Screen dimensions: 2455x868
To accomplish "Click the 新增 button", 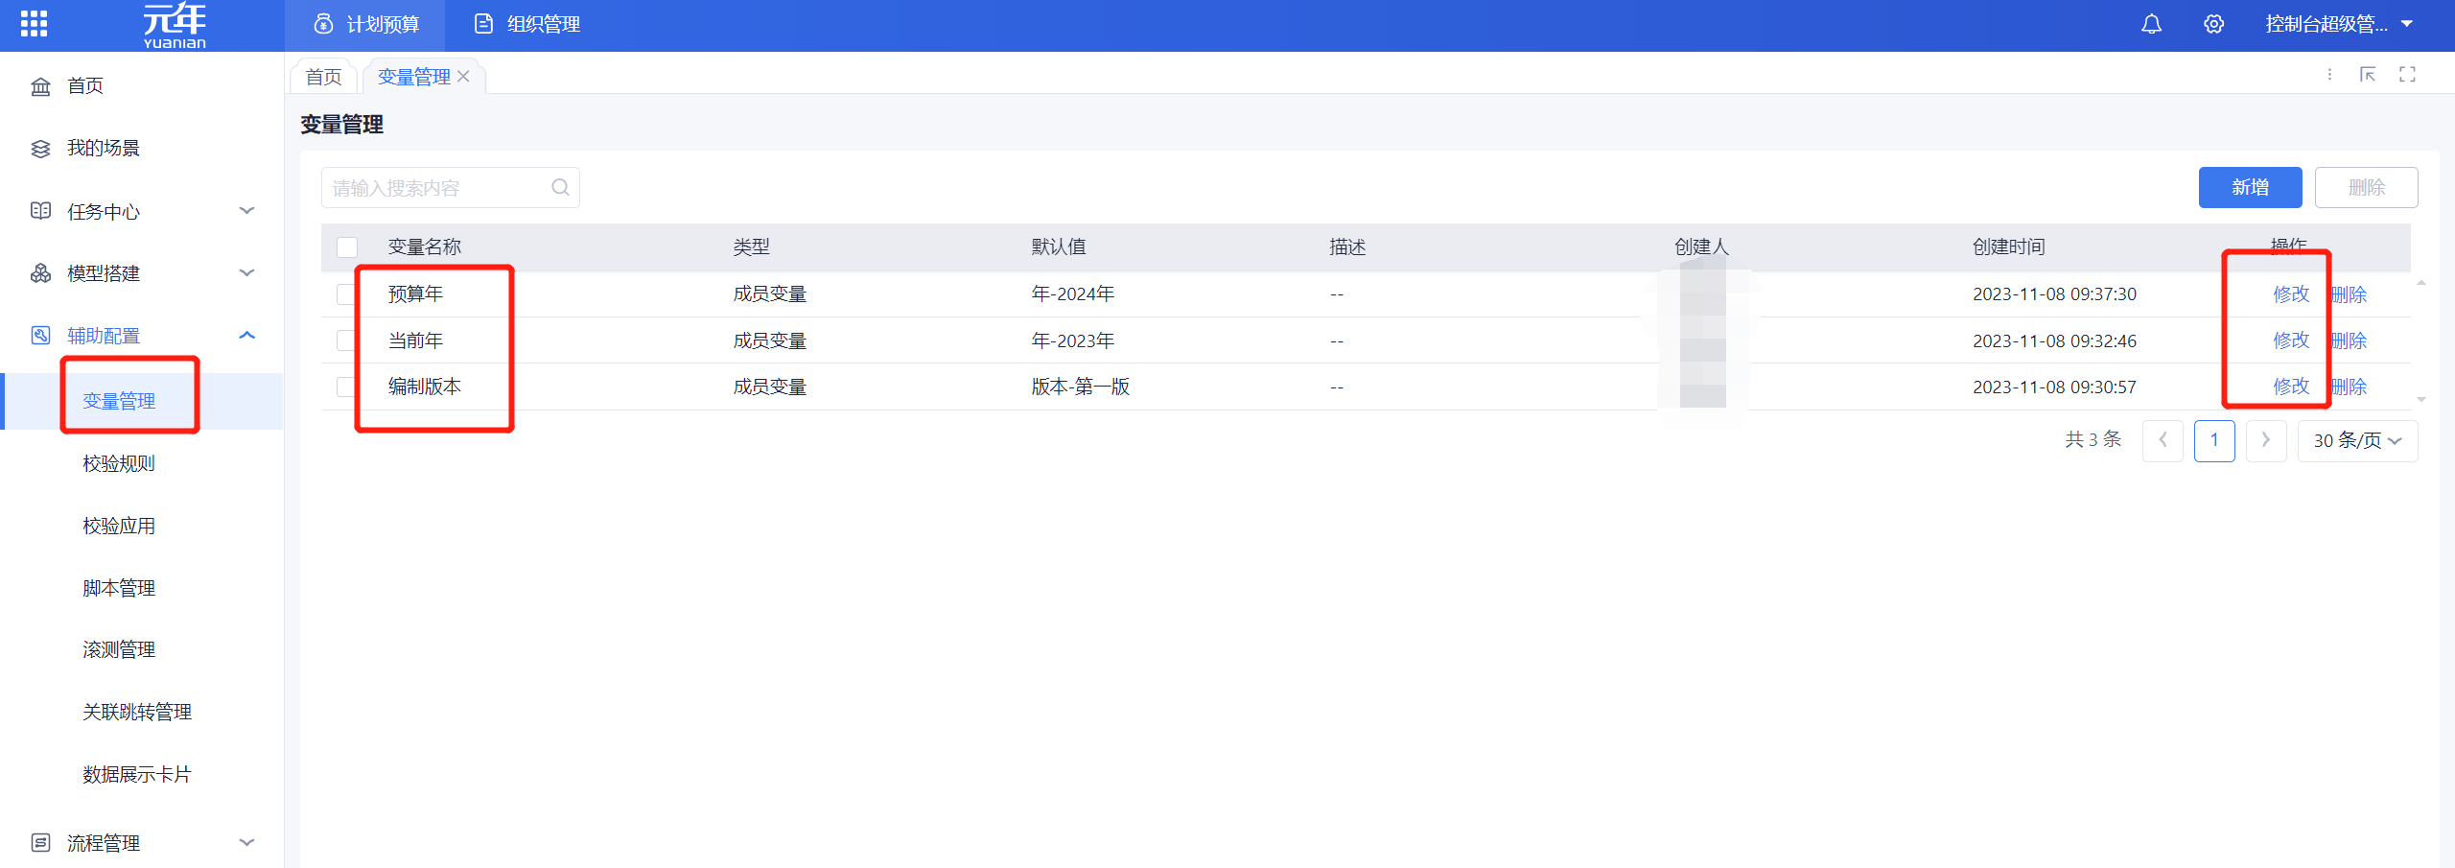I will [x=2250, y=187].
